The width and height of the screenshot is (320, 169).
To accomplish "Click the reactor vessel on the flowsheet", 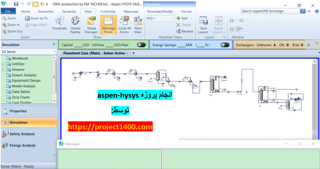I will [158, 75].
